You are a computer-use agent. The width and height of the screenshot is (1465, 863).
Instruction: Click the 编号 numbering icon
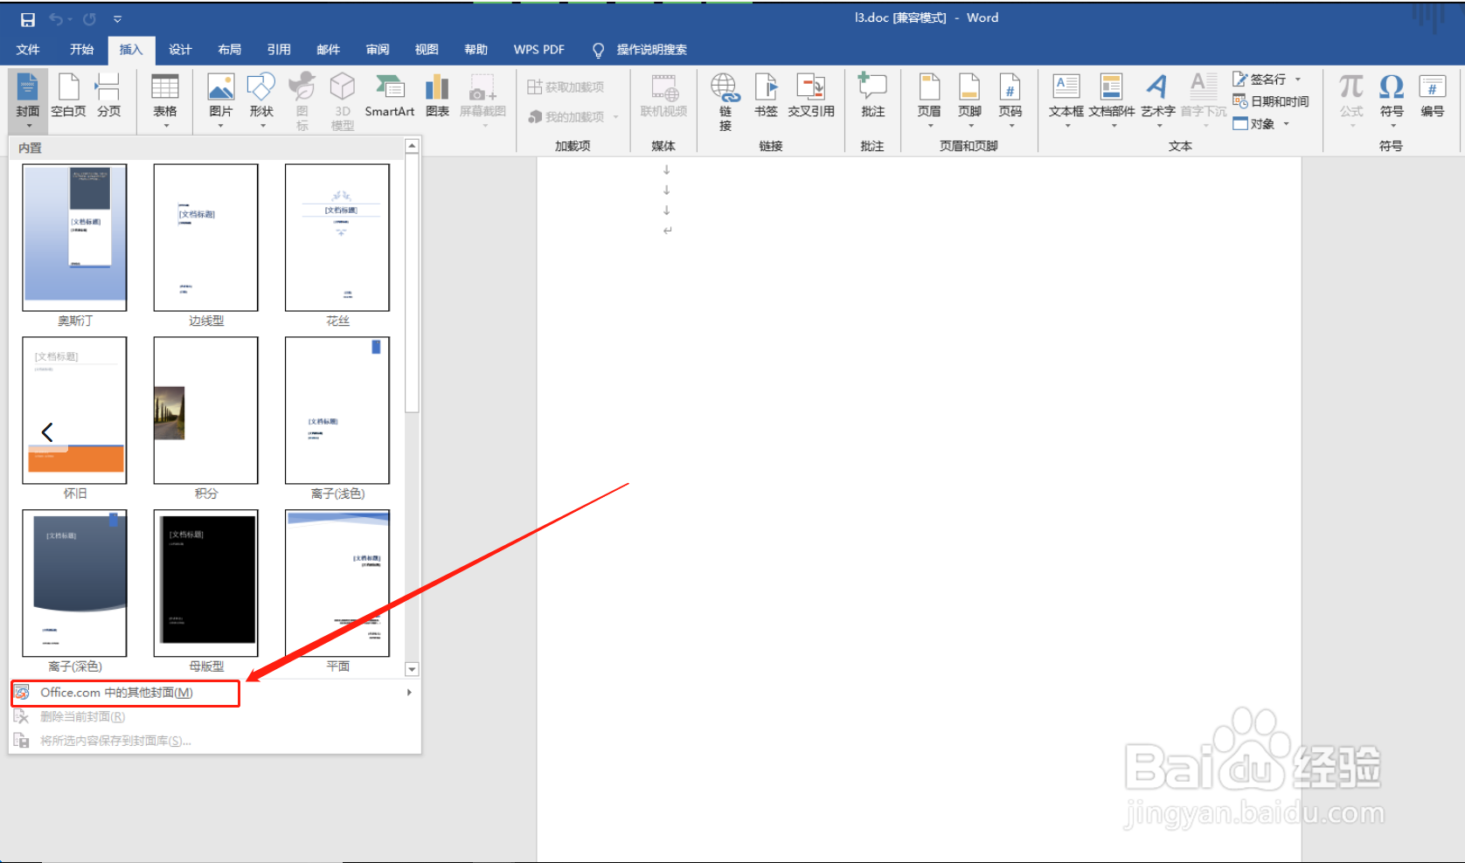[1432, 88]
